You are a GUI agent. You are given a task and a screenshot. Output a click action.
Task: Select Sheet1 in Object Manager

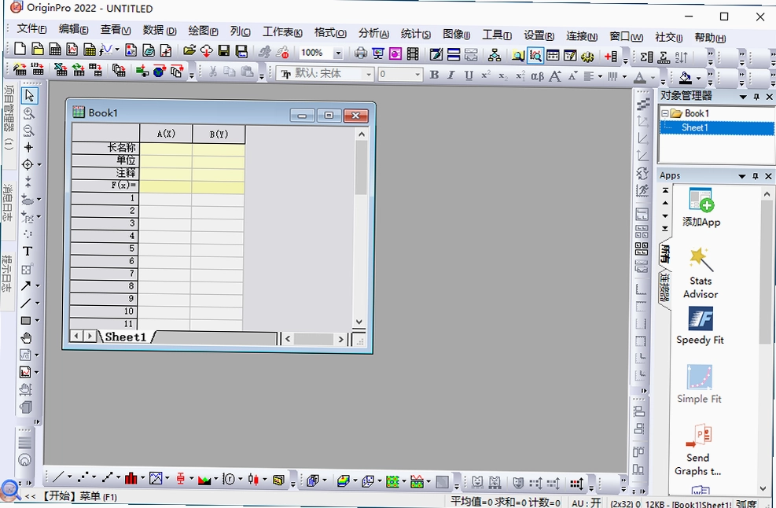tap(695, 127)
